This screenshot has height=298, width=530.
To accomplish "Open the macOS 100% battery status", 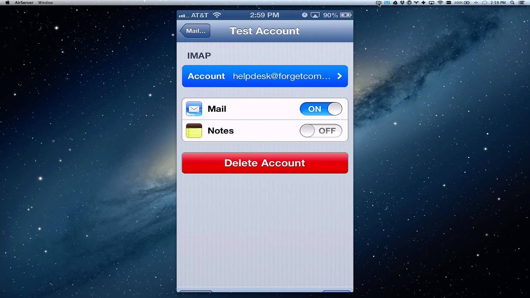I will (462, 2).
